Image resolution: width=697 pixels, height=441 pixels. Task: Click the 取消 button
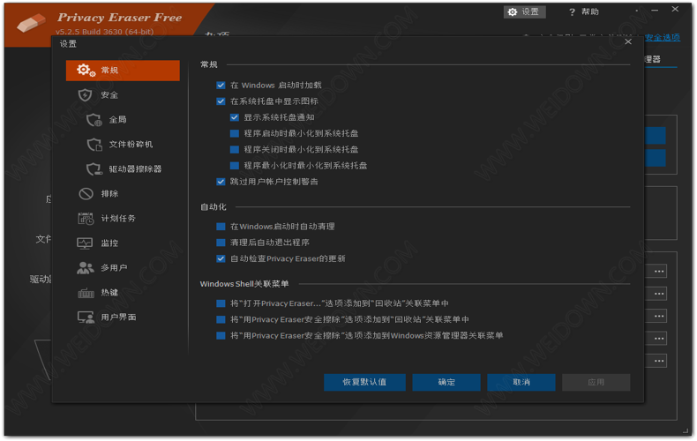(521, 382)
